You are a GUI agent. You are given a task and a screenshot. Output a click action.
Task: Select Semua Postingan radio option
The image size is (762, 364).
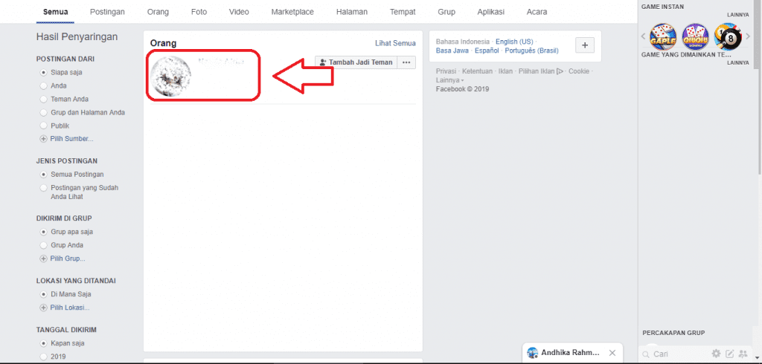[x=44, y=175]
